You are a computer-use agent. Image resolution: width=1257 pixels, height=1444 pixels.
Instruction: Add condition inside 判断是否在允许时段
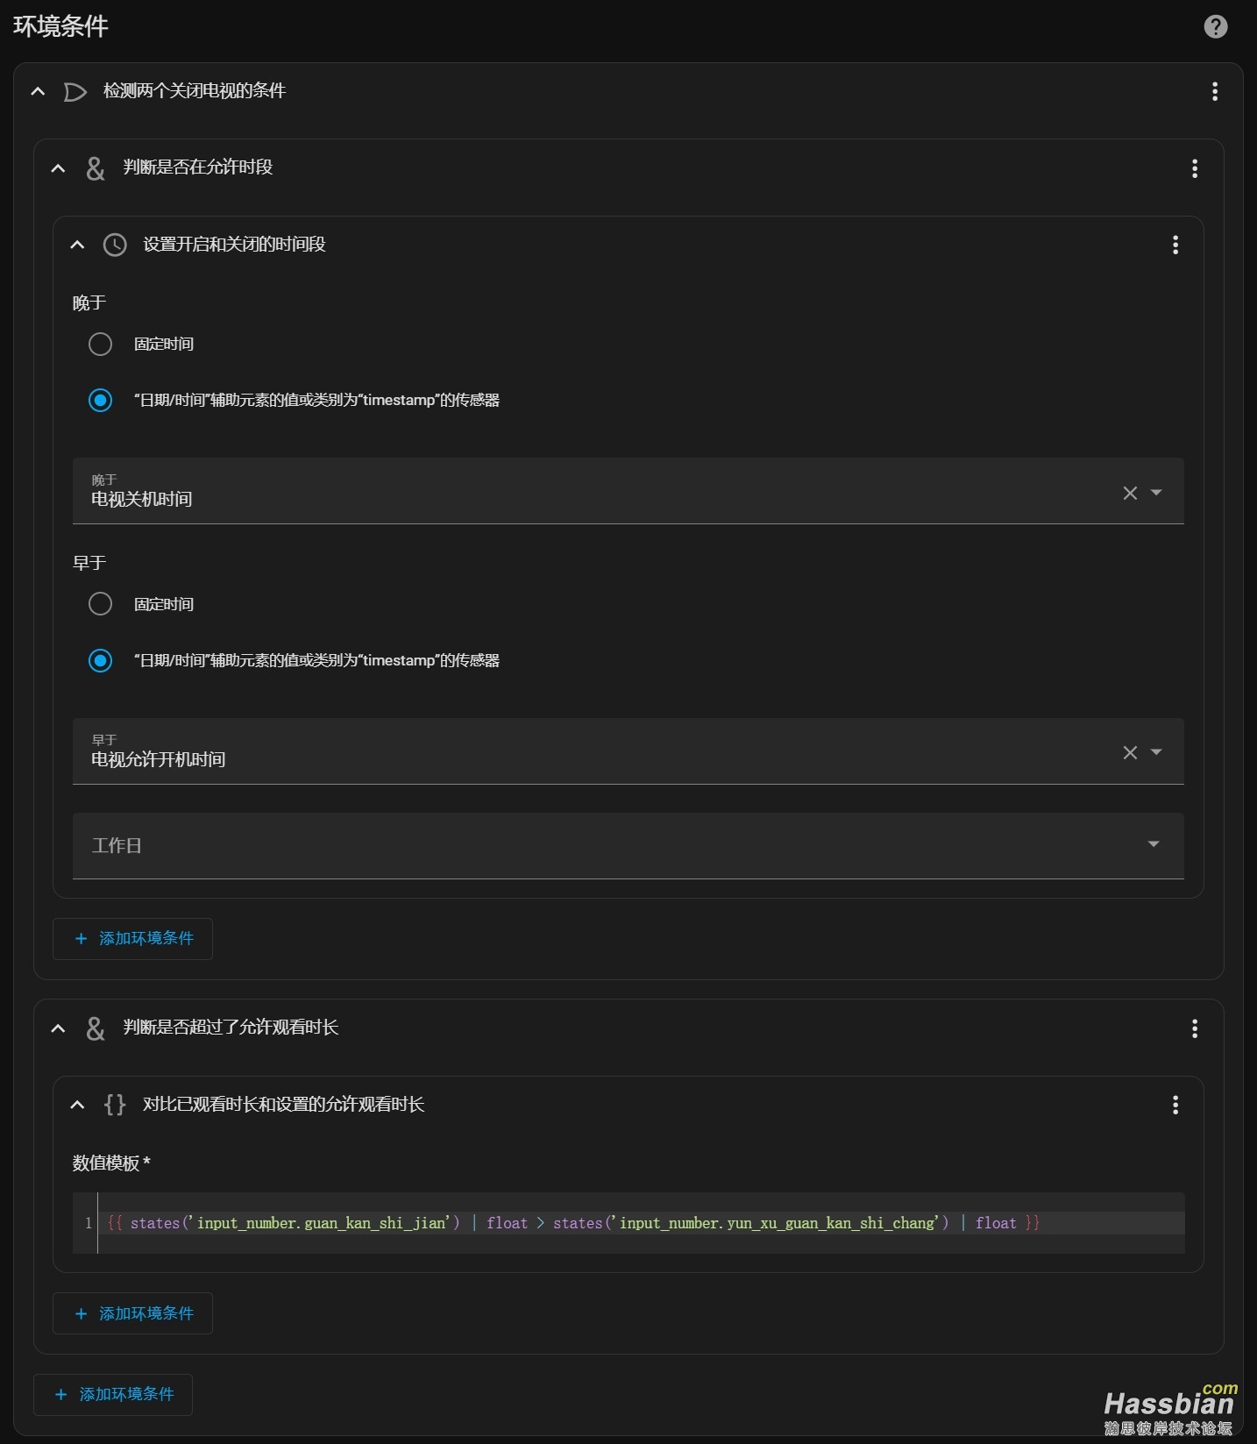(x=132, y=939)
